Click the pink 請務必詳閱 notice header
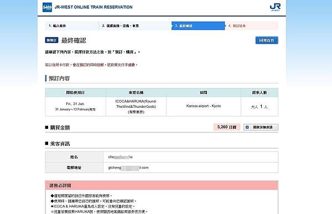 click(162, 185)
